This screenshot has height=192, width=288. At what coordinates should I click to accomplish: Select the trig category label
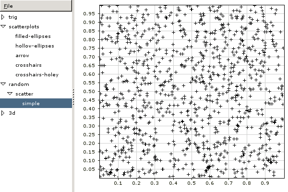pyautogui.click(x=12, y=17)
